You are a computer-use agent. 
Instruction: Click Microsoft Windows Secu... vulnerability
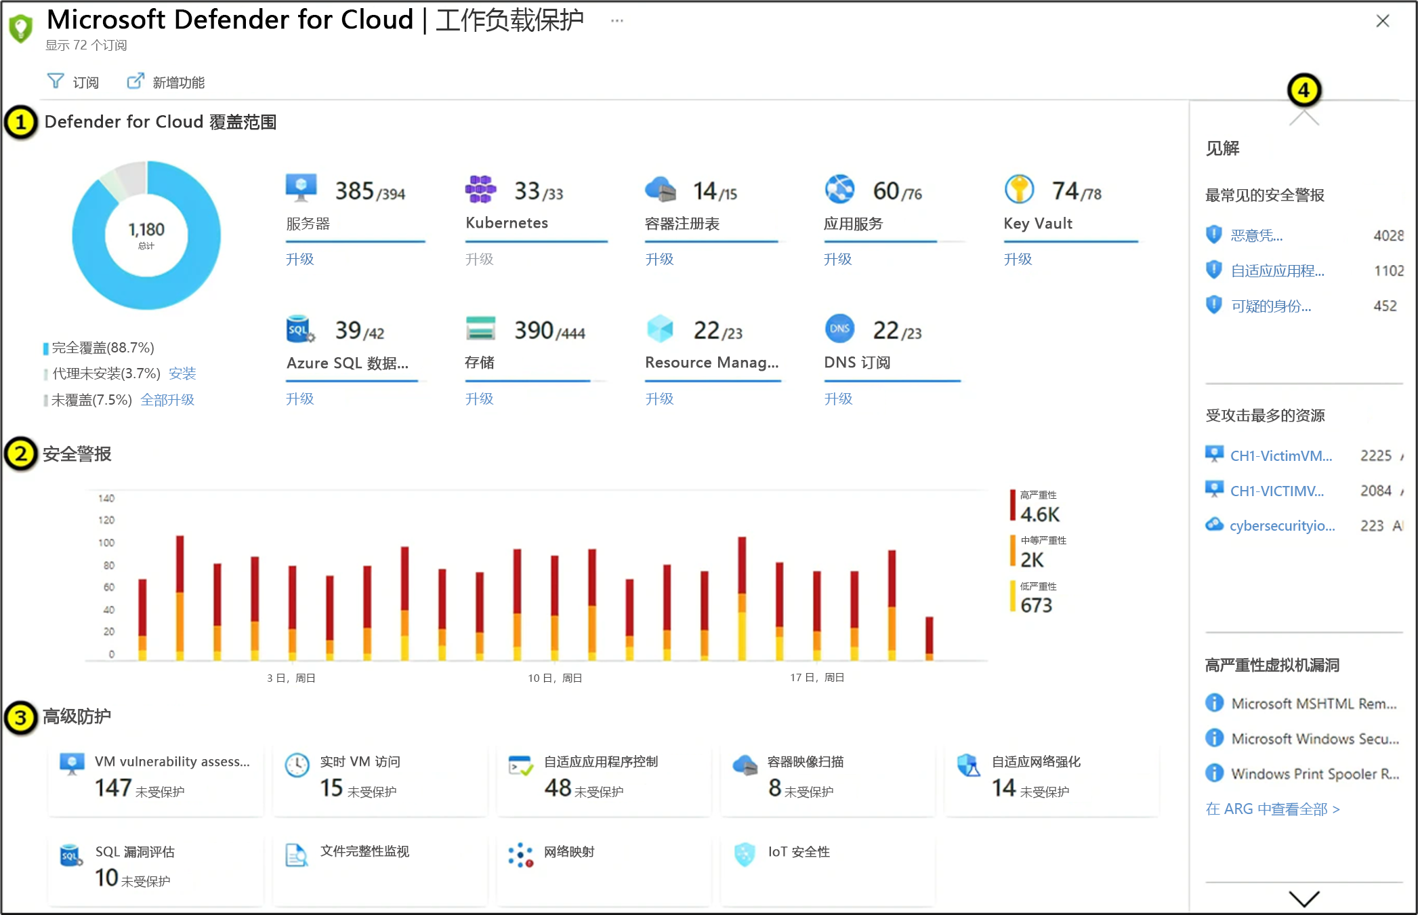[x=1315, y=738]
